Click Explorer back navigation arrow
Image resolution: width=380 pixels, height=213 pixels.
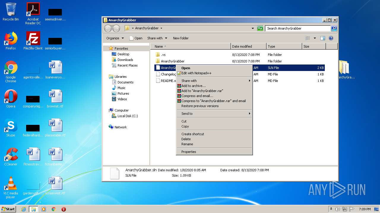[x=108, y=28]
